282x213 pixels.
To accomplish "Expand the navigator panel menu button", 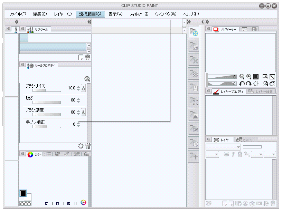I will click(x=209, y=29).
